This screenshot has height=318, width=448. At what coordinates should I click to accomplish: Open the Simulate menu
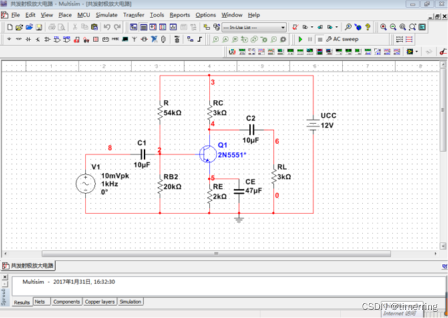107,15
